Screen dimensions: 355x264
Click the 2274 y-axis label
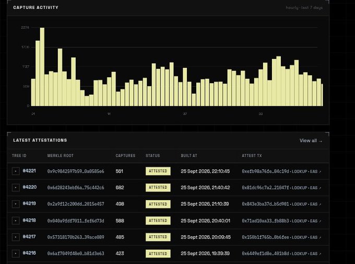click(x=25, y=27)
